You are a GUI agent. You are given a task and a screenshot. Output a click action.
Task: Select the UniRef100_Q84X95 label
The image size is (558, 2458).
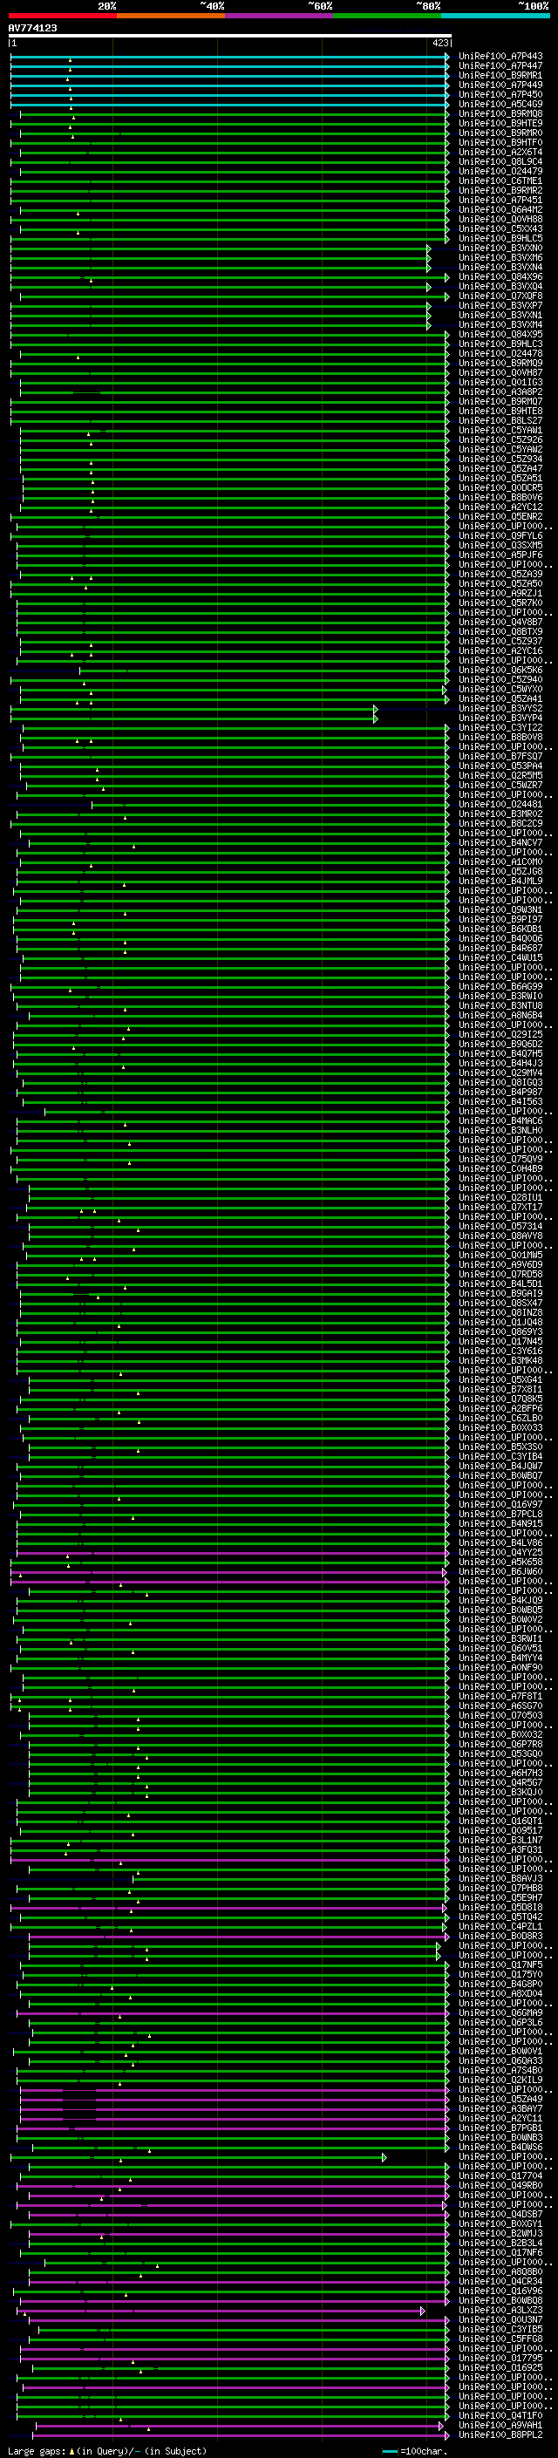500,334
